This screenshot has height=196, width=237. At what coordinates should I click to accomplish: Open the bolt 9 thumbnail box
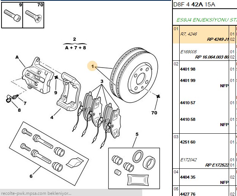coord(12,15)
